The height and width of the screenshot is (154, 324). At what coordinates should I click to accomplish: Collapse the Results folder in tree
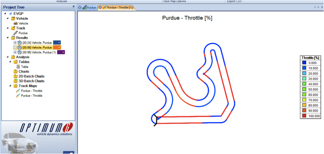point(8,38)
